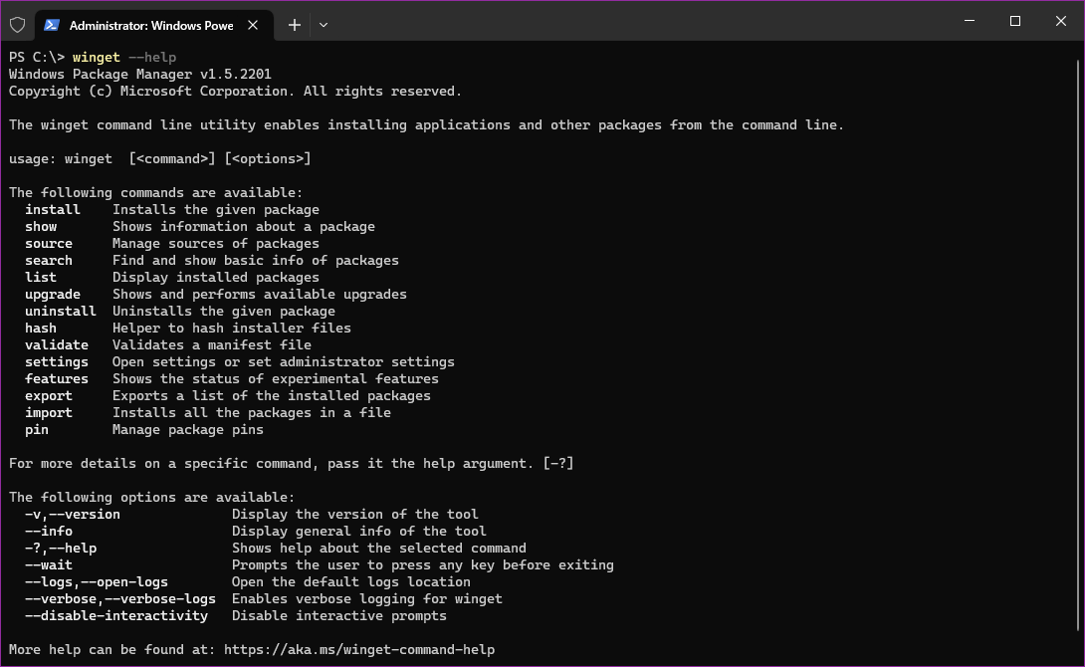Click 'Shows the status of experimental features'

(x=276, y=379)
